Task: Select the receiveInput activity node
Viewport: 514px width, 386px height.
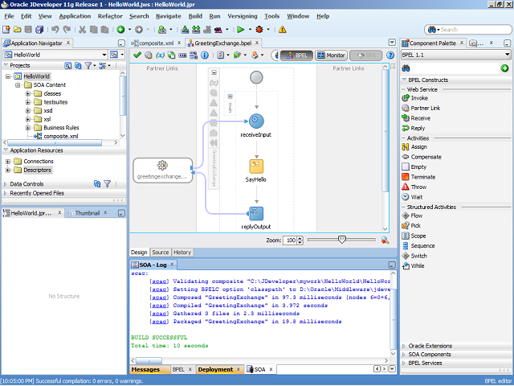Action: 256,121
